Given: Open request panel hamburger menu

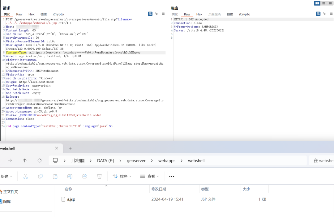Looking at the screenshot, I should point(163,14).
